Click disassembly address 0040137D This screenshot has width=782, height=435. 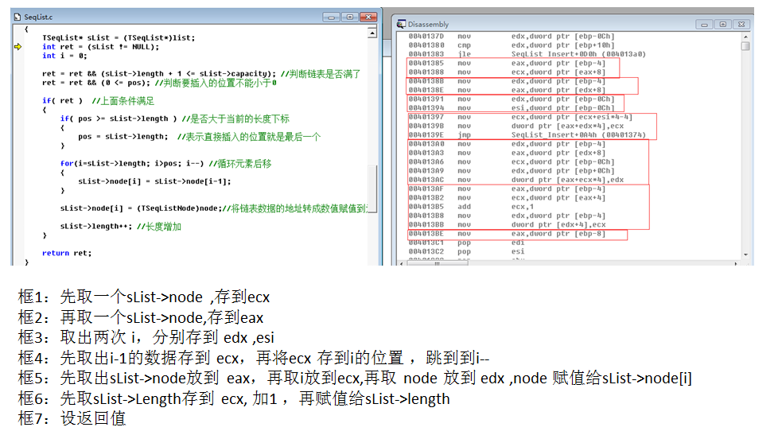coord(426,37)
